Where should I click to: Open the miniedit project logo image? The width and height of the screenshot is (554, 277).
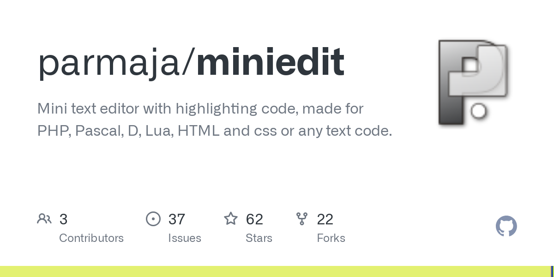(473, 83)
